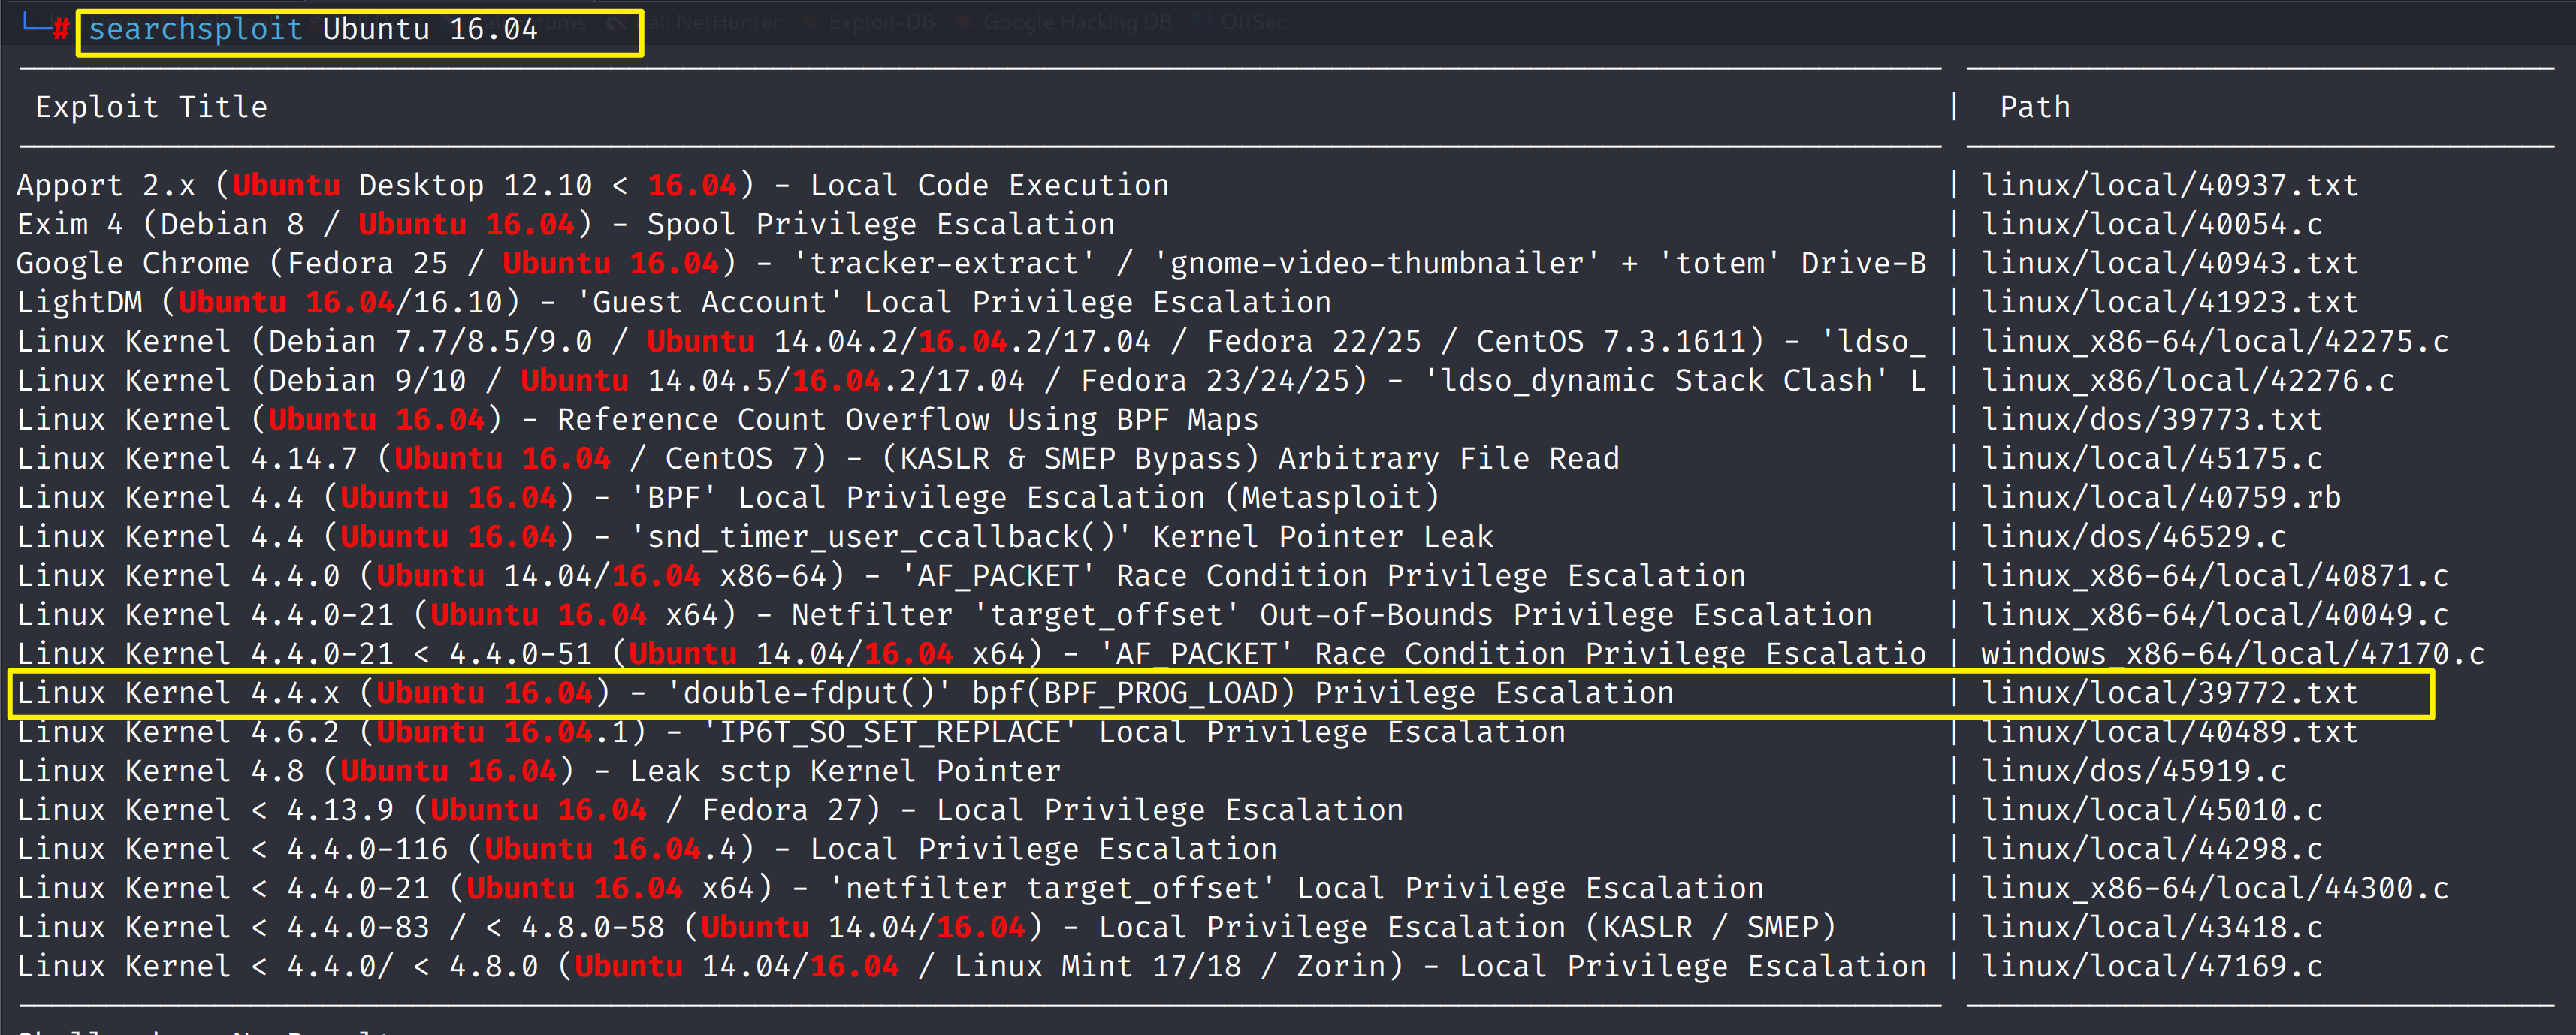Click path linux/local/44298.c
Viewport: 2576px width, 1035px height.
click(x=2151, y=848)
